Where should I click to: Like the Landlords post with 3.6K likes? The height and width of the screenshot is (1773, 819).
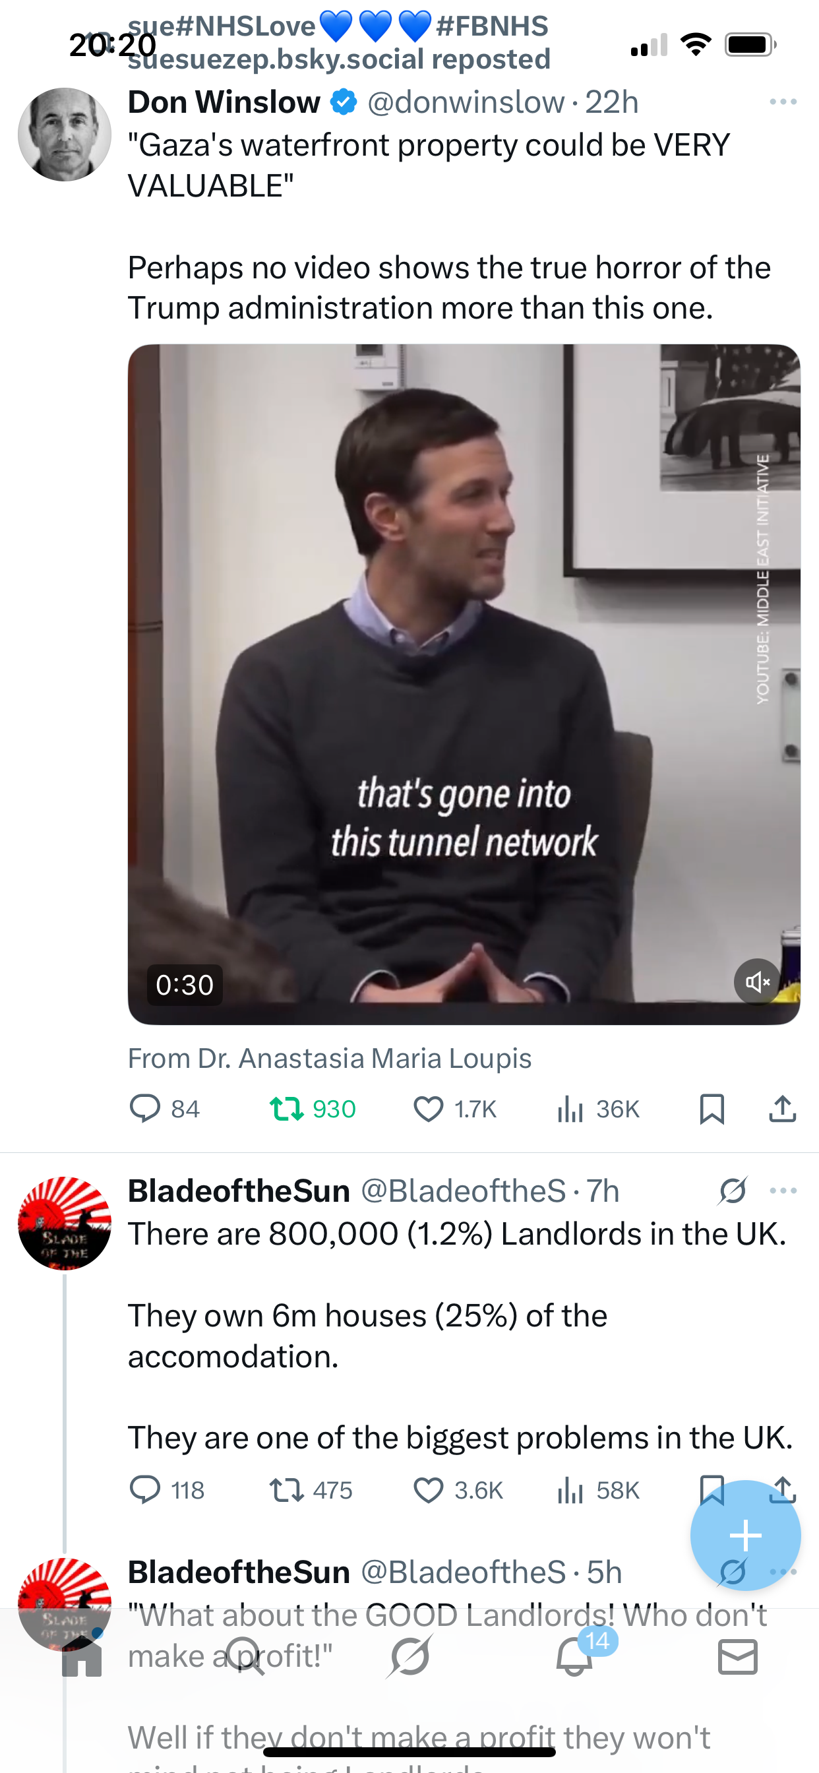coord(458,1490)
